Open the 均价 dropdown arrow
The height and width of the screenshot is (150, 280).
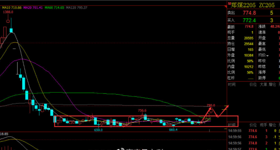point(267,56)
